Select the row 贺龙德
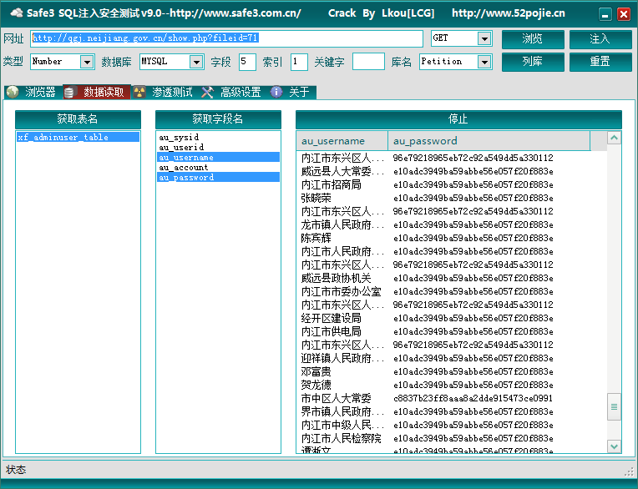The image size is (638, 489). pos(451,385)
